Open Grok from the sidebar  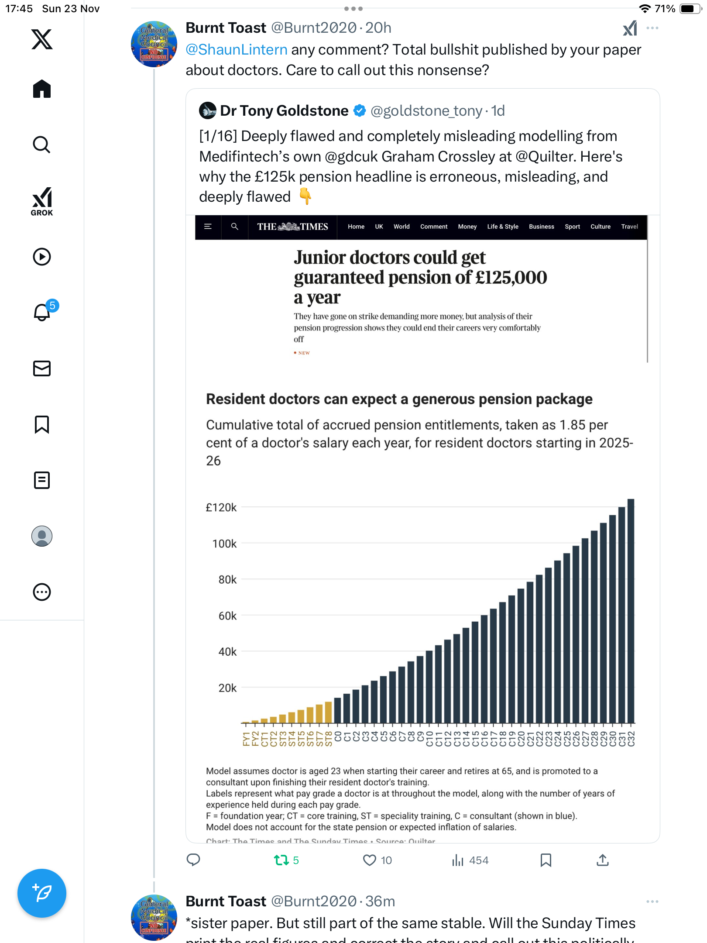(x=42, y=202)
